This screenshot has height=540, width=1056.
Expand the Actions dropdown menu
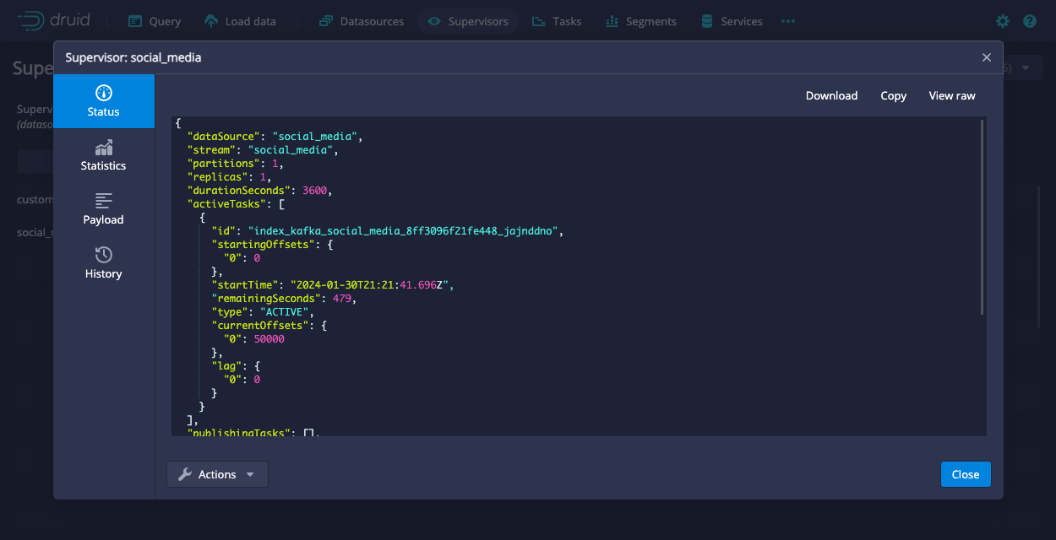(x=217, y=474)
